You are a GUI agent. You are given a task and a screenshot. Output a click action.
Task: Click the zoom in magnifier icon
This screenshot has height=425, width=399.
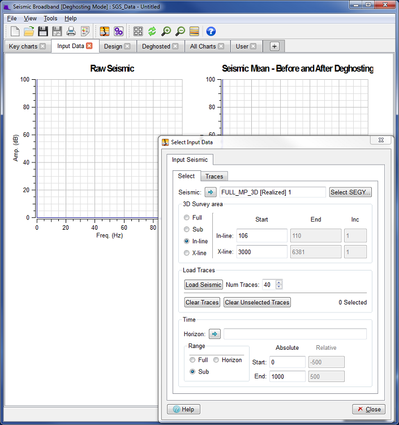coord(166,31)
